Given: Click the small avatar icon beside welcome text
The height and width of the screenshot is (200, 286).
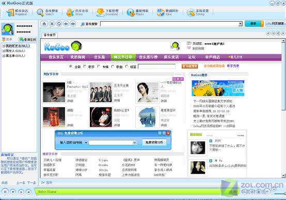Looking at the screenshot, I should click(x=175, y=46).
